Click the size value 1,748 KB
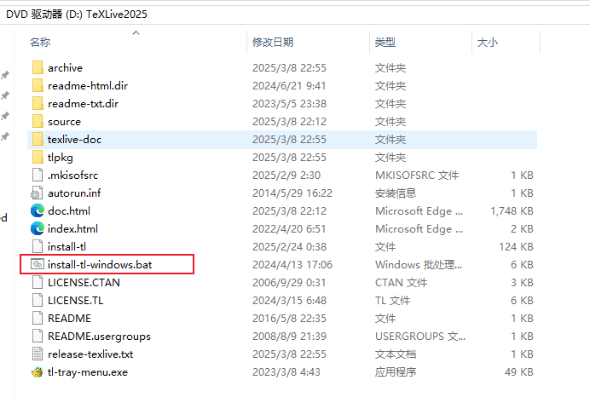Screen dimensions: 590x403 512,211
